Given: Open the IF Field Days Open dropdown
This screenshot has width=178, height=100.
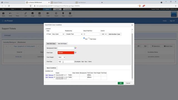Looking at the screenshot, I should point(58,34).
